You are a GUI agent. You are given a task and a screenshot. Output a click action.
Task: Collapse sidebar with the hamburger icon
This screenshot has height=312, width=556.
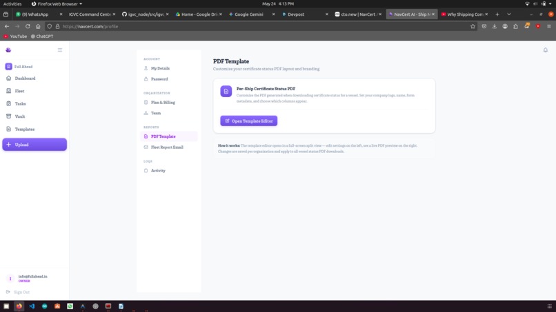click(x=60, y=50)
